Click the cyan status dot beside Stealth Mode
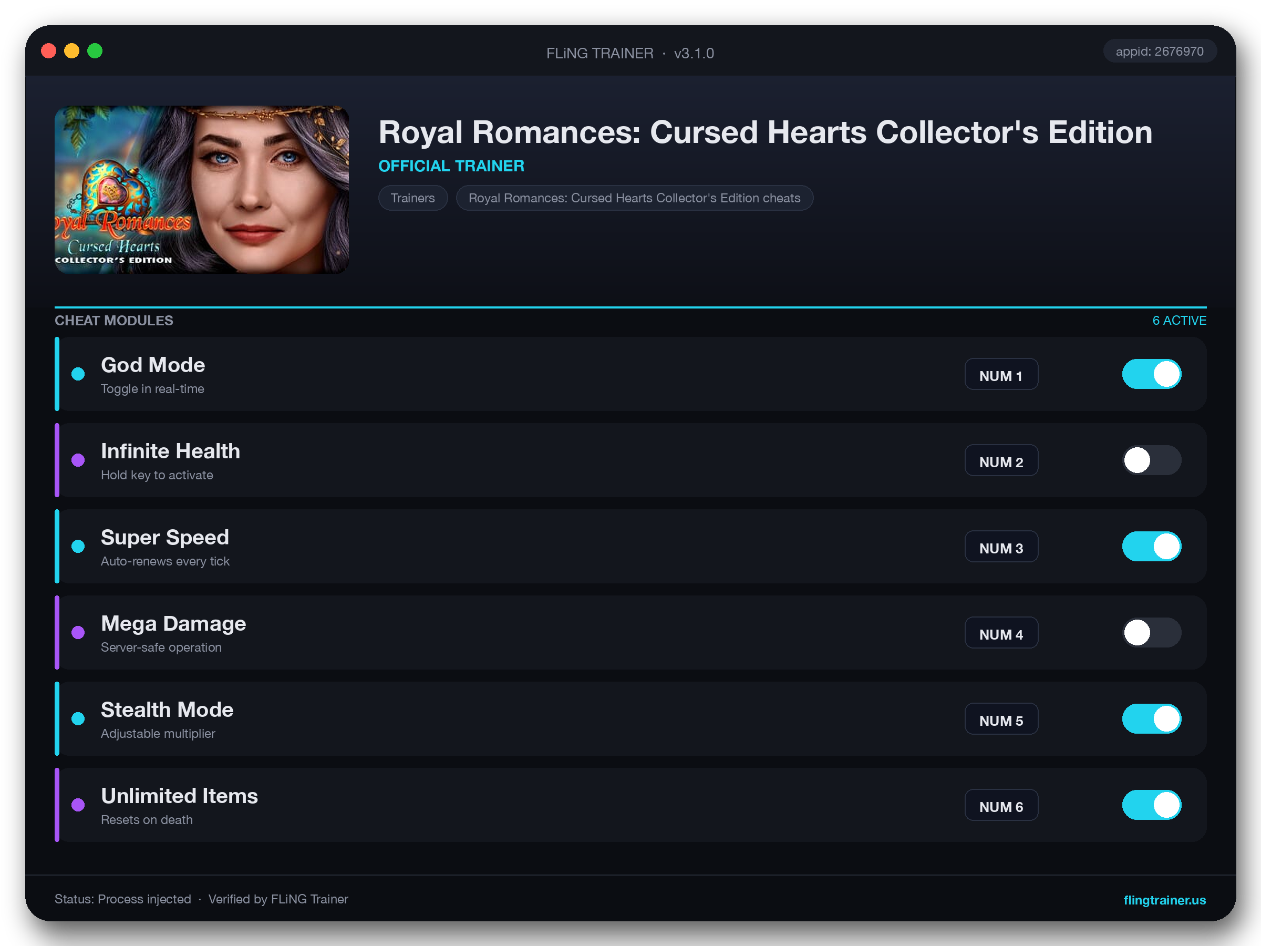The height and width of the screenshot is (946, 1261). pyautogui.click(x=78, y=718)
